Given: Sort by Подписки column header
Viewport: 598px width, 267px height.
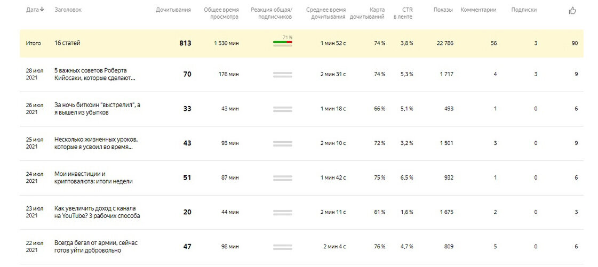Looking at the screenshot, I should click(524, 10).
